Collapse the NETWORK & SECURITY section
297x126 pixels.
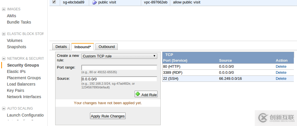click(x=4, y=59)
